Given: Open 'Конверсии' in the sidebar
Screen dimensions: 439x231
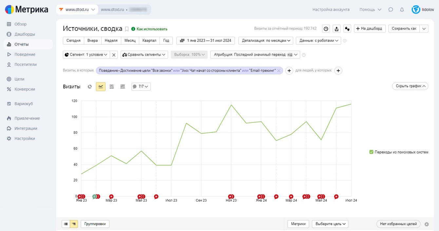Looking at the screenshot, I should tap(25, 89).
